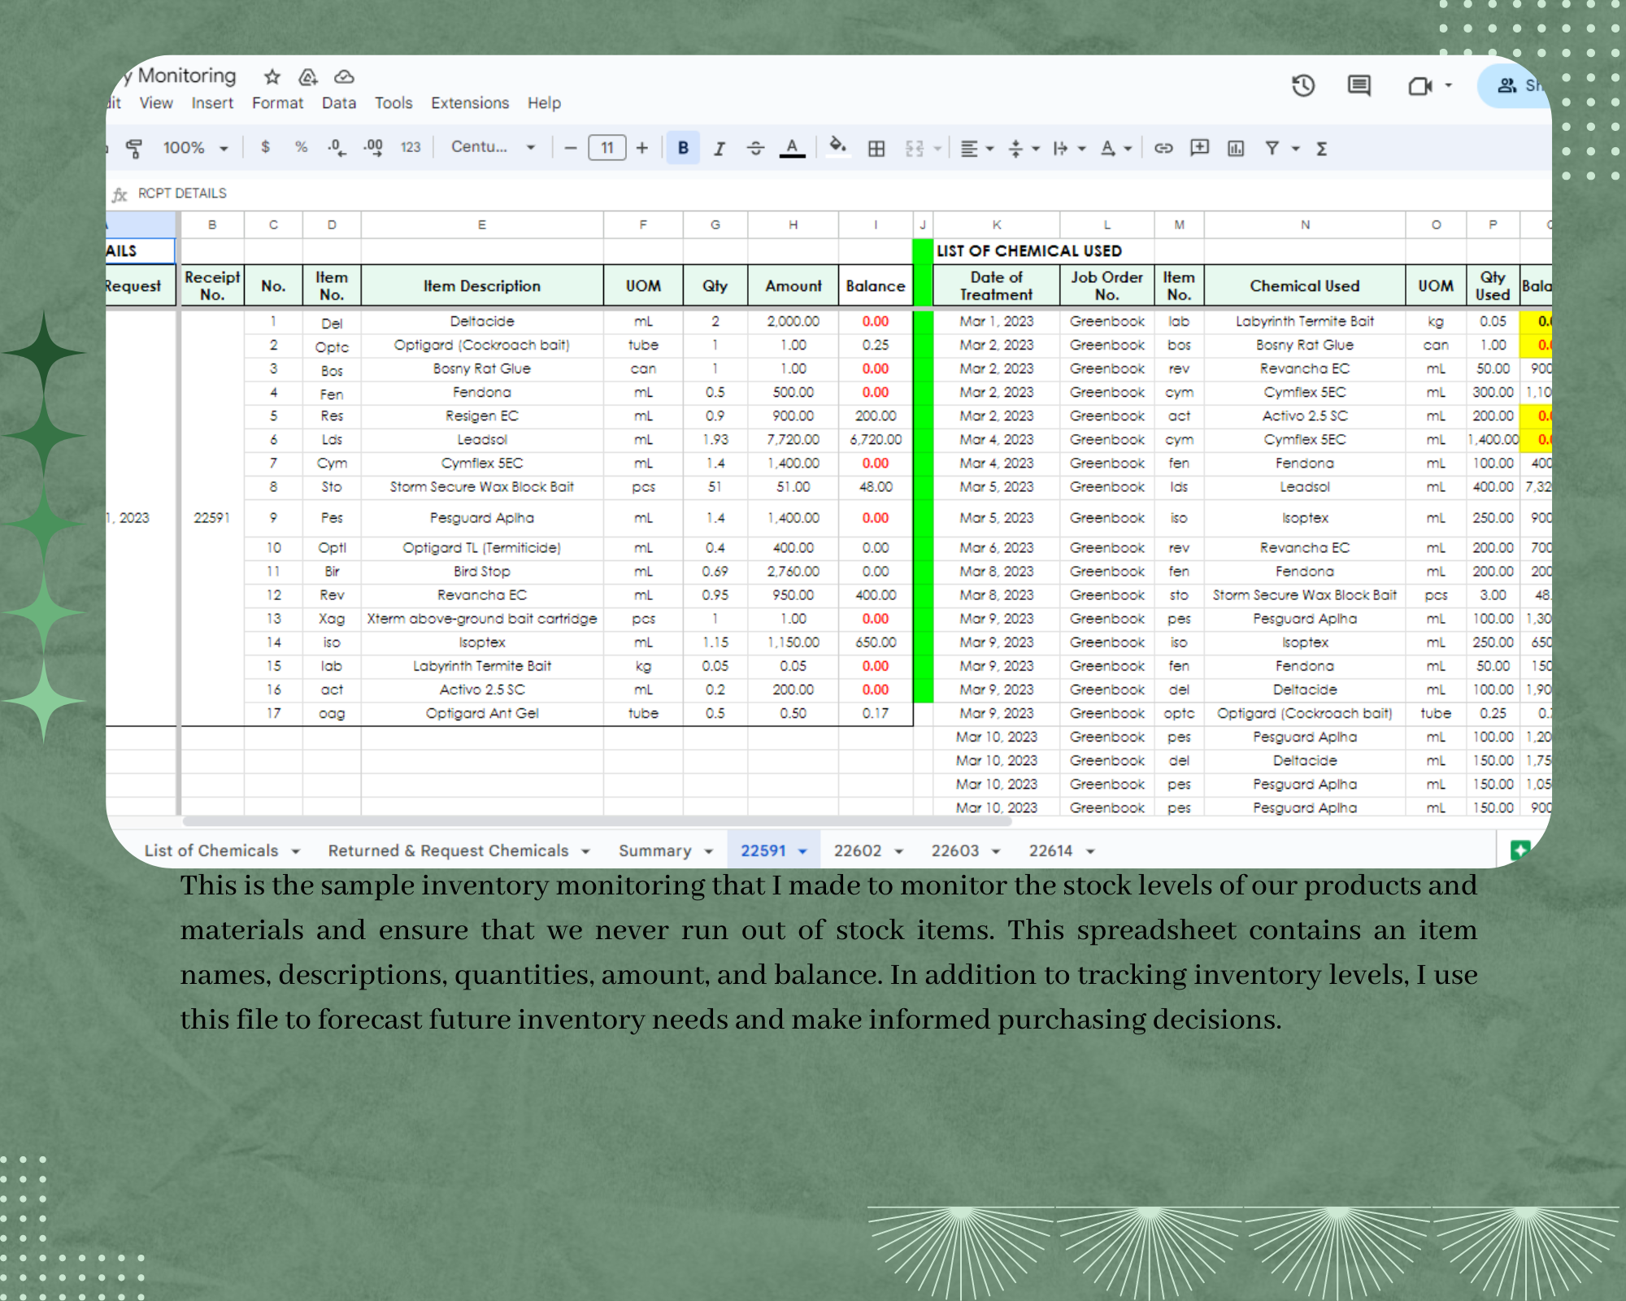The height and width of the screenshot is (1301, 1626).
Task: Decrease font size with the minus button
Action: [571, 148]
